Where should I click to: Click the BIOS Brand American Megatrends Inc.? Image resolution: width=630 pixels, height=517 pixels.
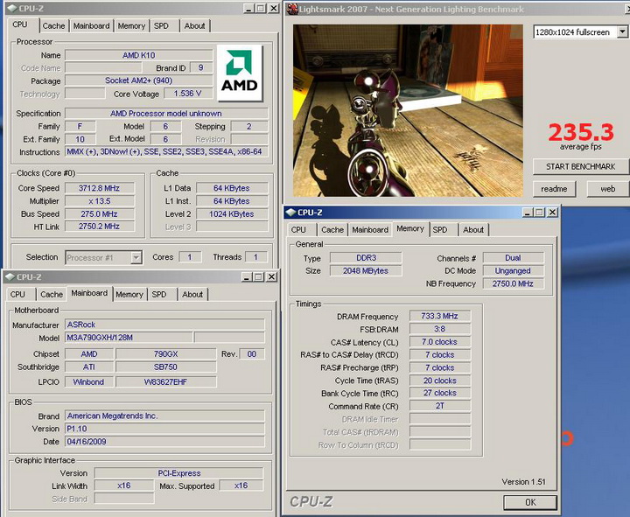pyautogui.click(x=164, y=416)
